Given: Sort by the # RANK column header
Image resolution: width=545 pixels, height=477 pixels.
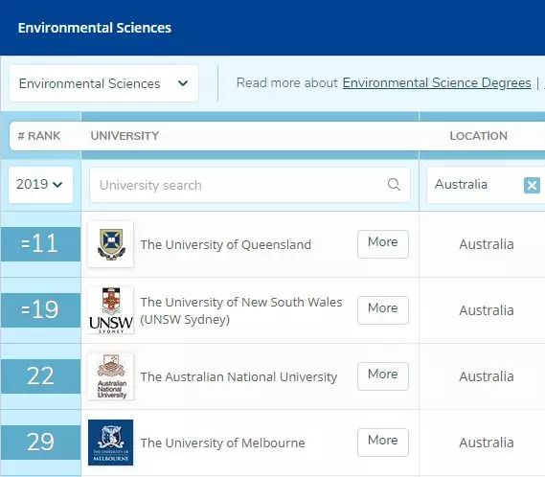Looking at the screenshot, I should click(39, 136).
